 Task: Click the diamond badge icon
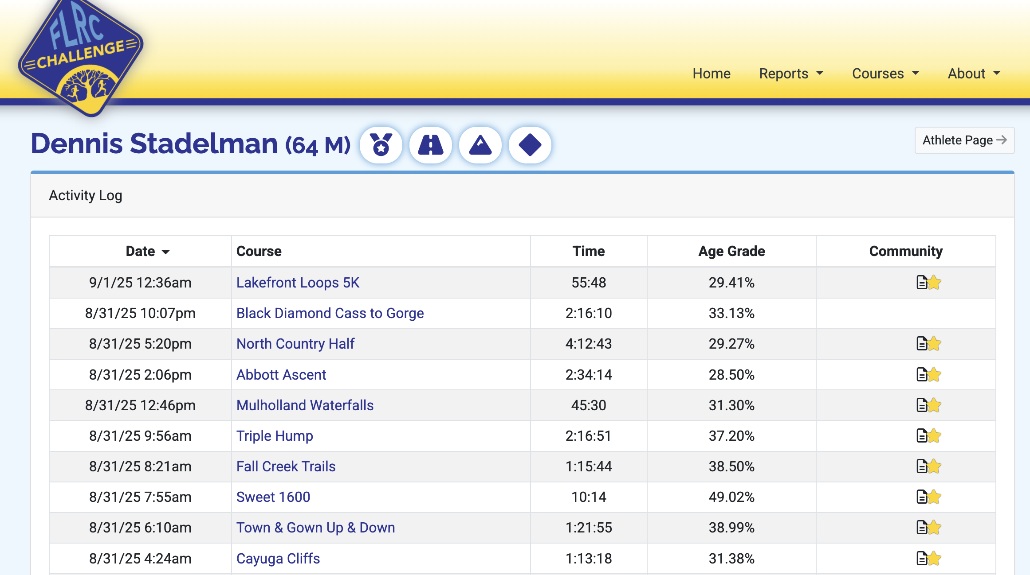pyautogui.click(x=530, y=145)
